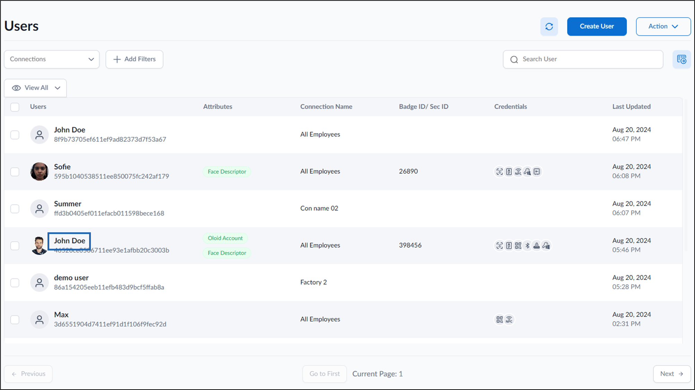This screenshot has height=390, width=695.
Task: Click the Create User button
Action: 597,26
